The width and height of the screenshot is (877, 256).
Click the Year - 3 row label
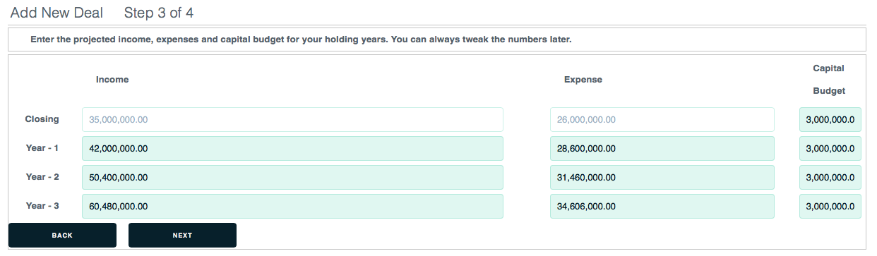click(x=42, y=206)
